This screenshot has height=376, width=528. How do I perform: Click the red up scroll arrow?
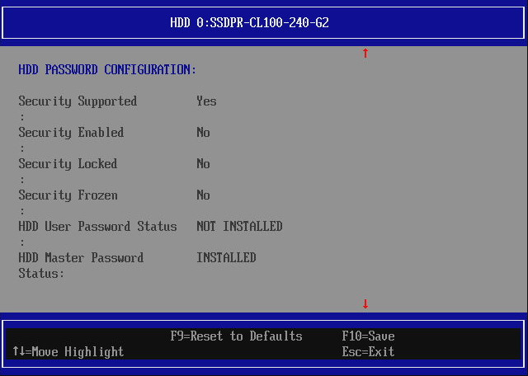[x=365, y=53]
